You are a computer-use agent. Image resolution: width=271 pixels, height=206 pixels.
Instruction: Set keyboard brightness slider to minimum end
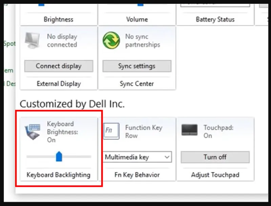[28, 157]
